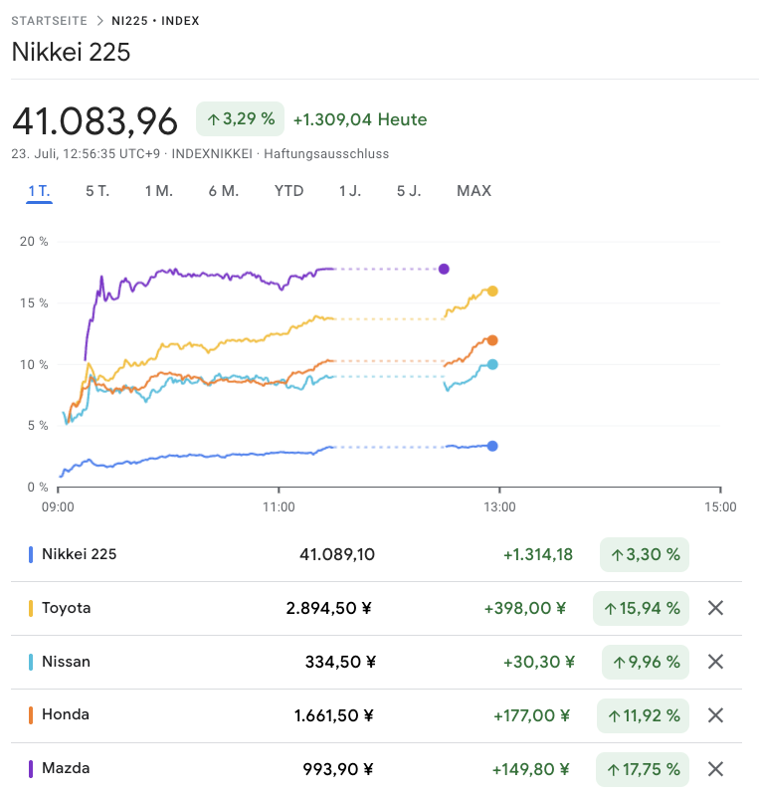Open the Toyota stock row

376,608
